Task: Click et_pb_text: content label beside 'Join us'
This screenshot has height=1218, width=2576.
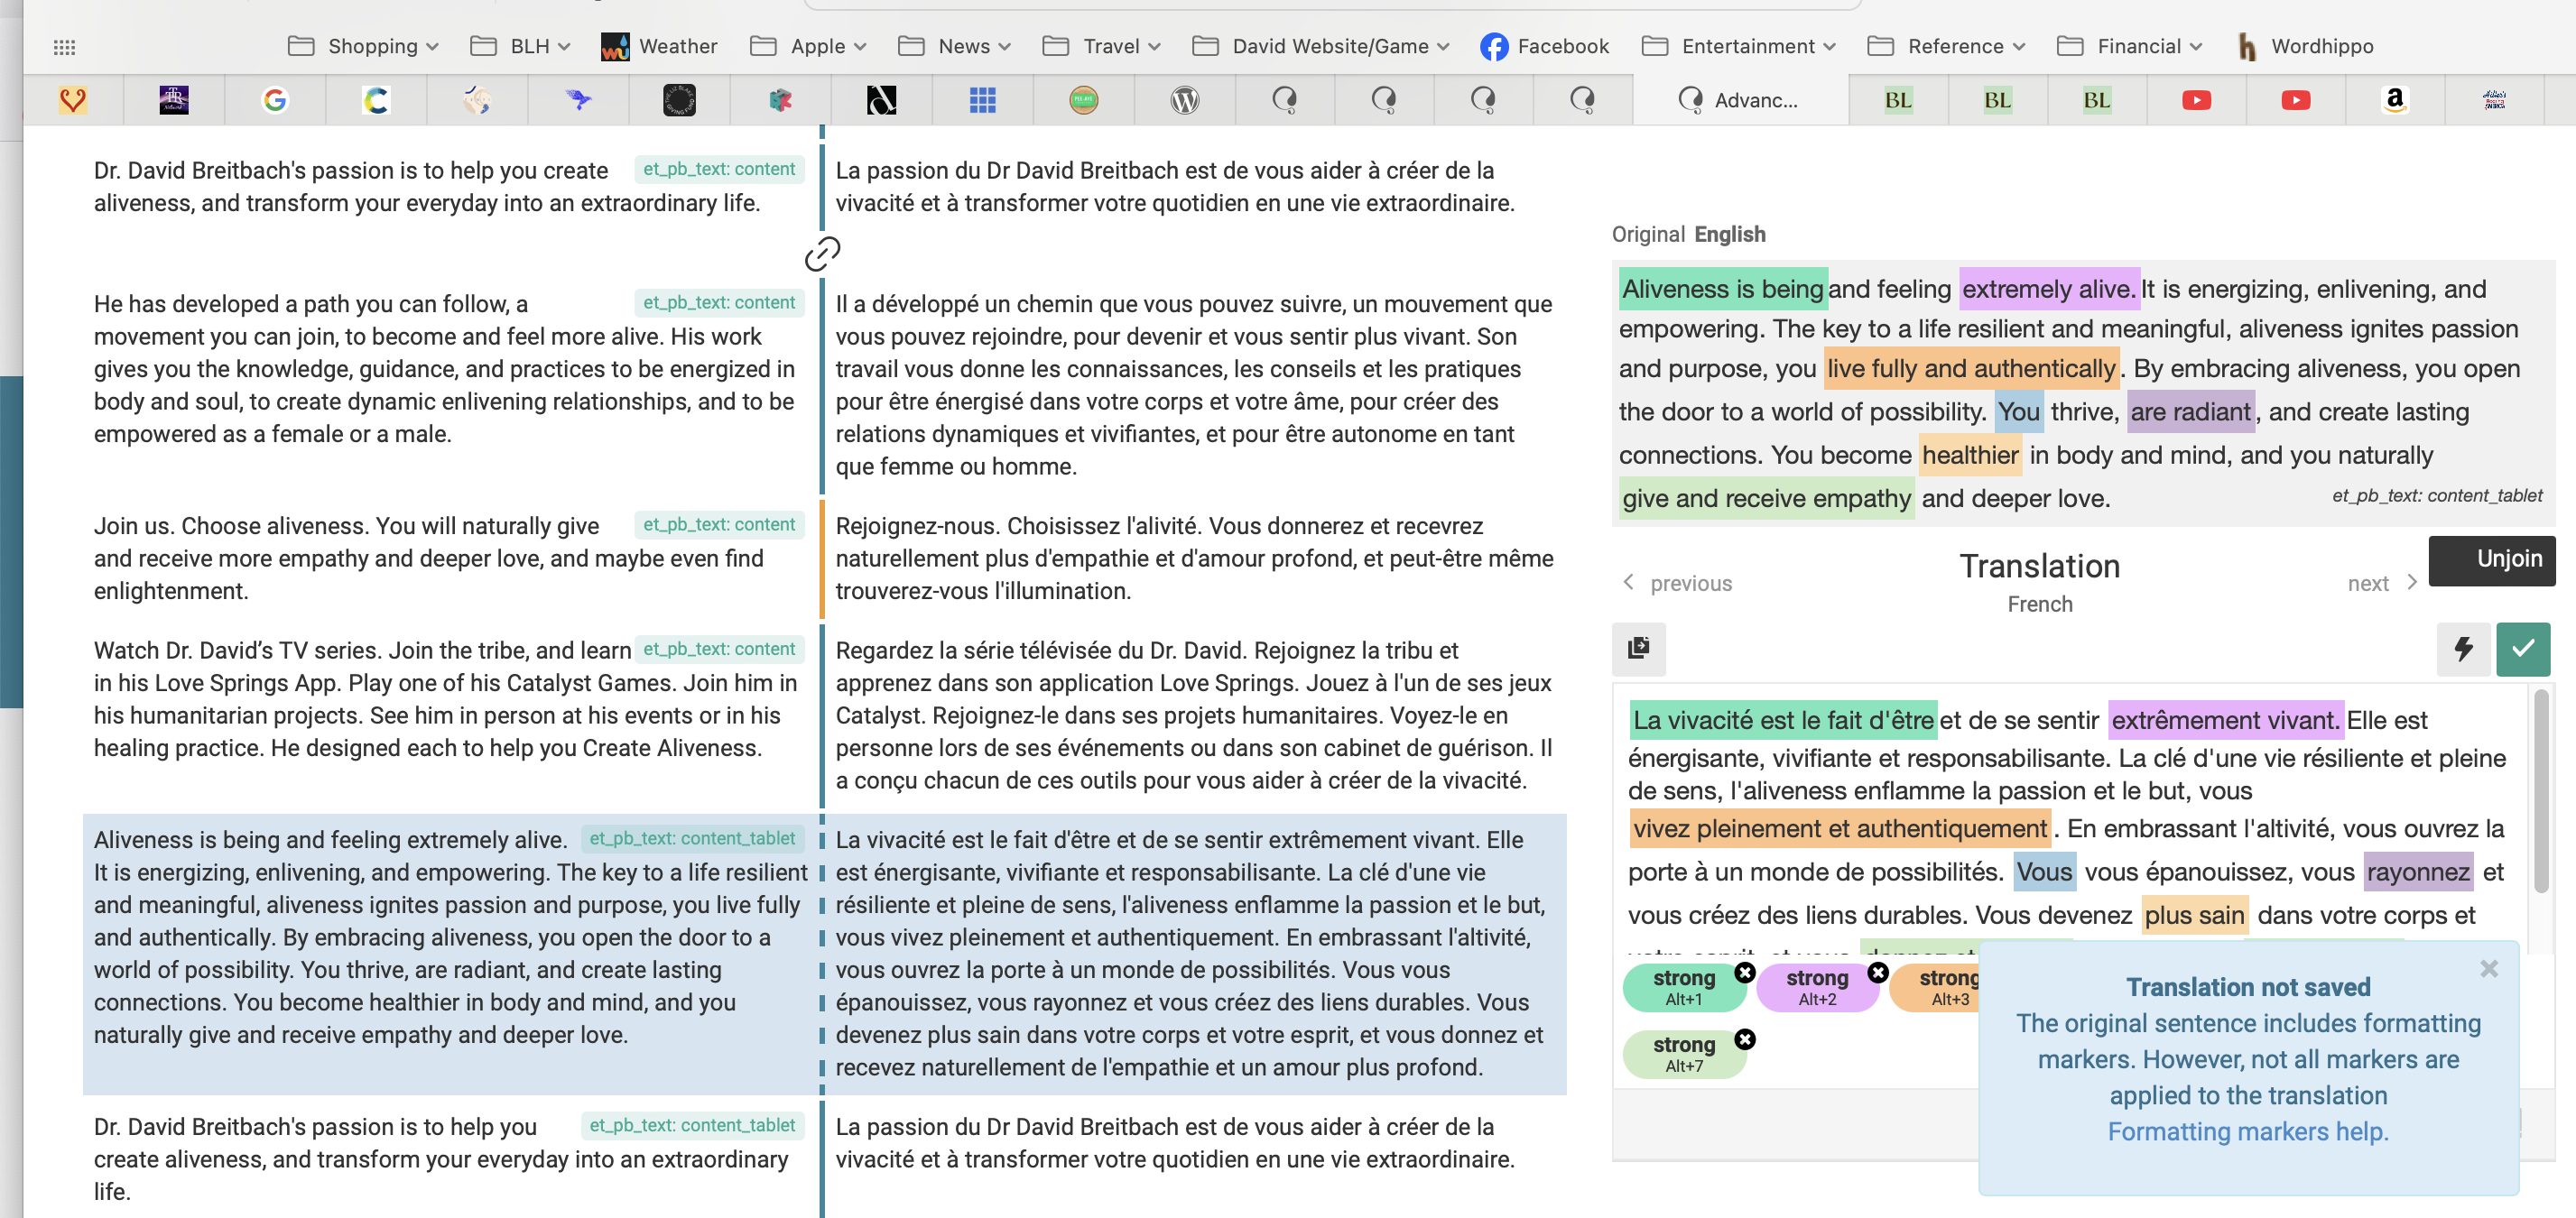Action: [719, 524]
